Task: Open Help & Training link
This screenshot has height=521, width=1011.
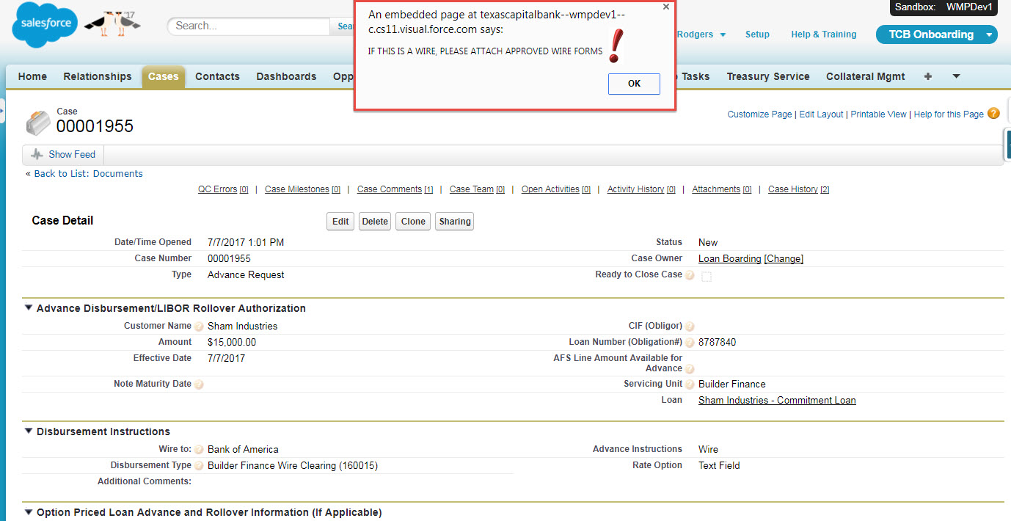Action: 823,34
